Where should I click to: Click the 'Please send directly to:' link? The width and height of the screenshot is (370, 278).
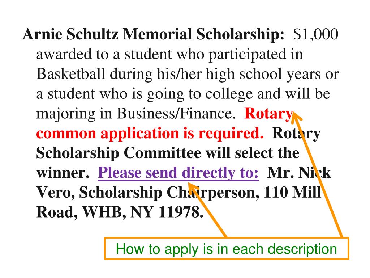pyautogui.click(x=178, y=173)
